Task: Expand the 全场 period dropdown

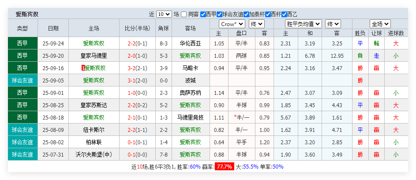Action: pyautogui.click(x=380, y=24)
